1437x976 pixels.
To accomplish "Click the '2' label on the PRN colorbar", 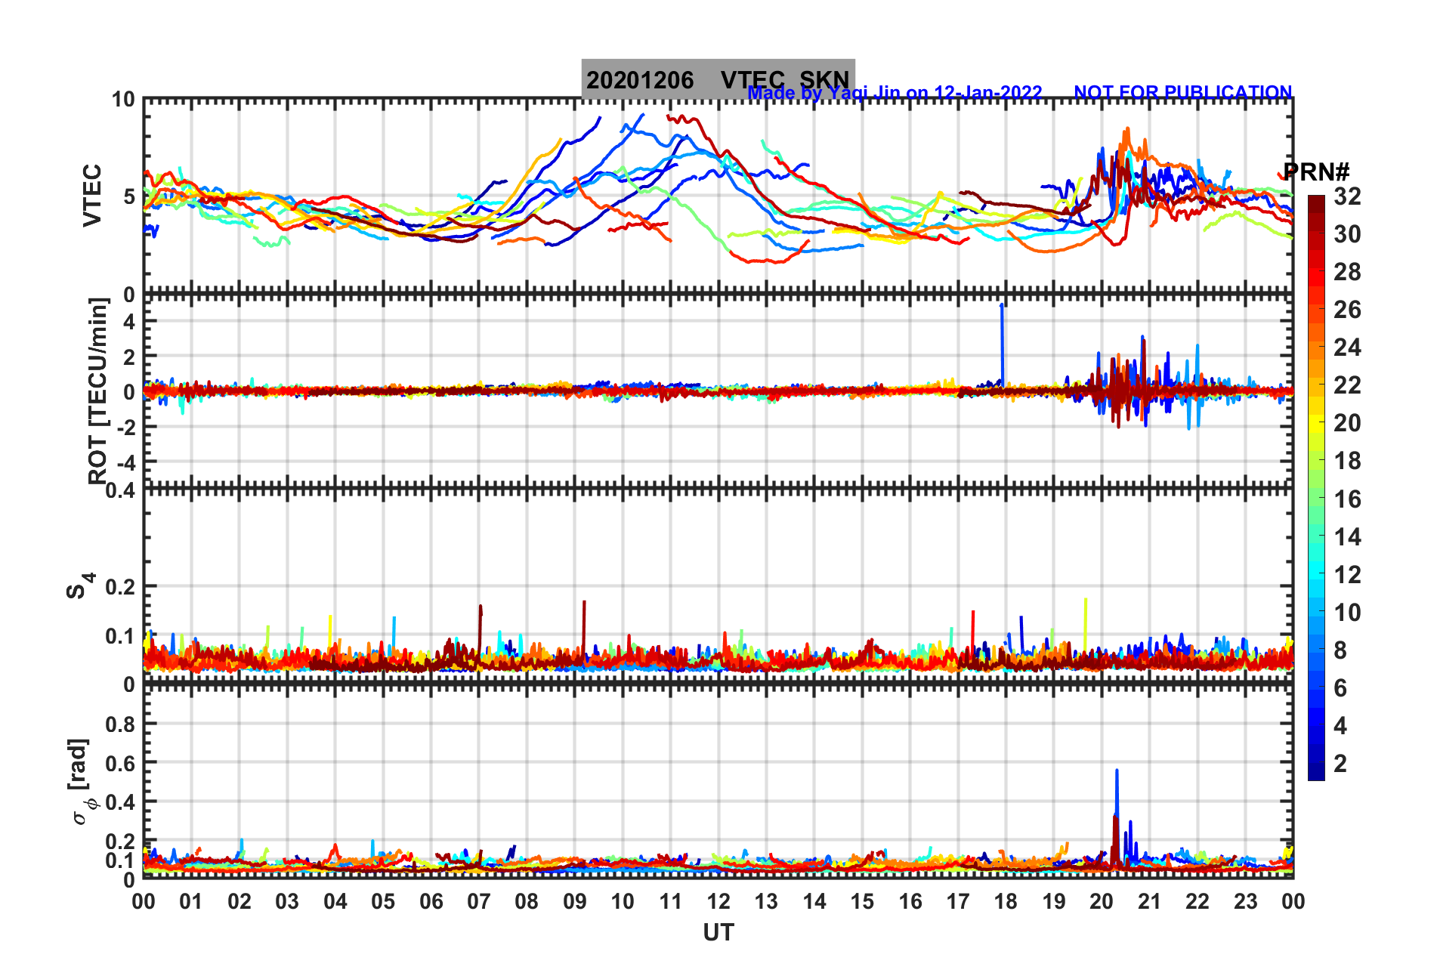I will tap(1340, 764).
